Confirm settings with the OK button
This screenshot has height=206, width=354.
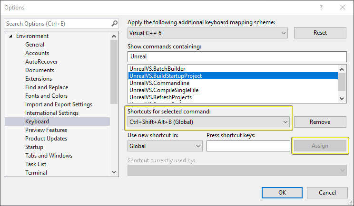click(282, 193)
